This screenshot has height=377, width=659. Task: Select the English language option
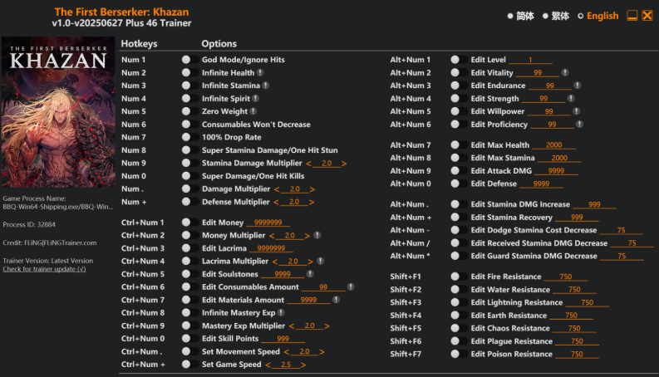tap(598, 16)
